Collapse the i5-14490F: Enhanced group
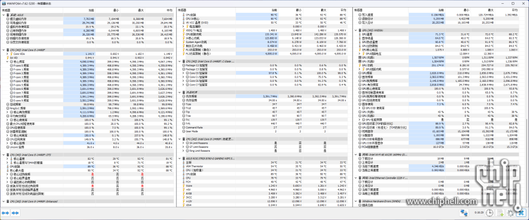 point(3,202)
